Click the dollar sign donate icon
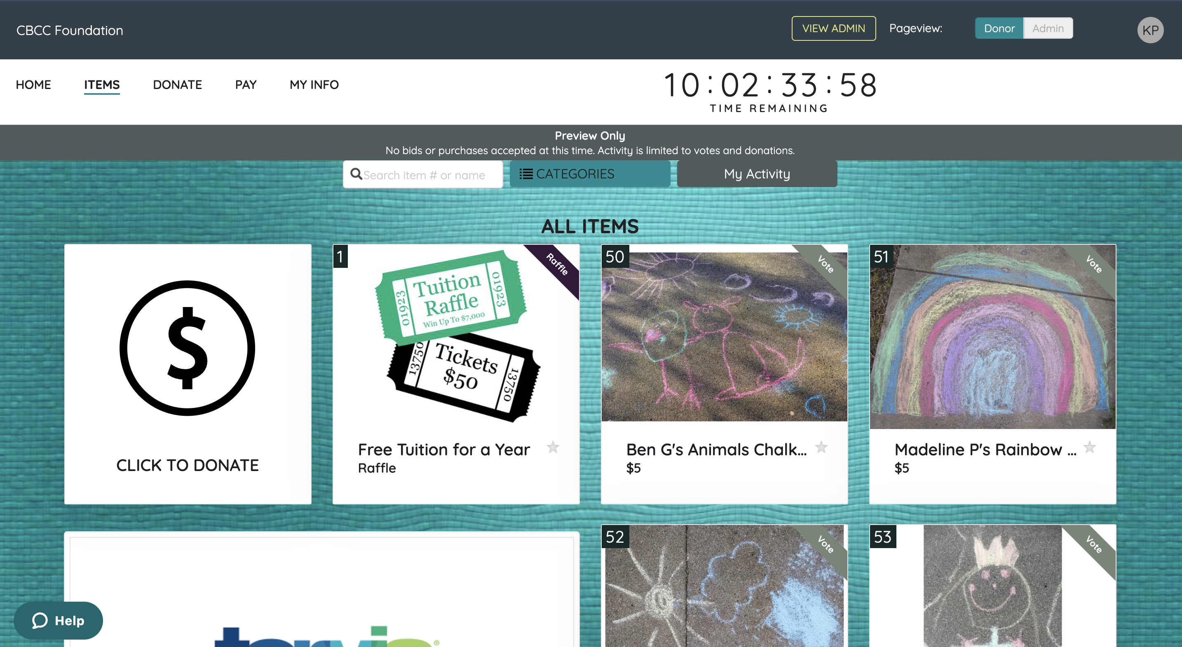1182x647 pixels. pos(187,348)
